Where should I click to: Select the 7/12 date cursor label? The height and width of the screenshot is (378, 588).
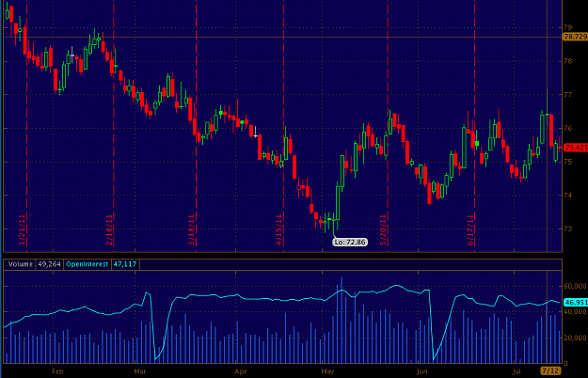(x=550, y=370)
